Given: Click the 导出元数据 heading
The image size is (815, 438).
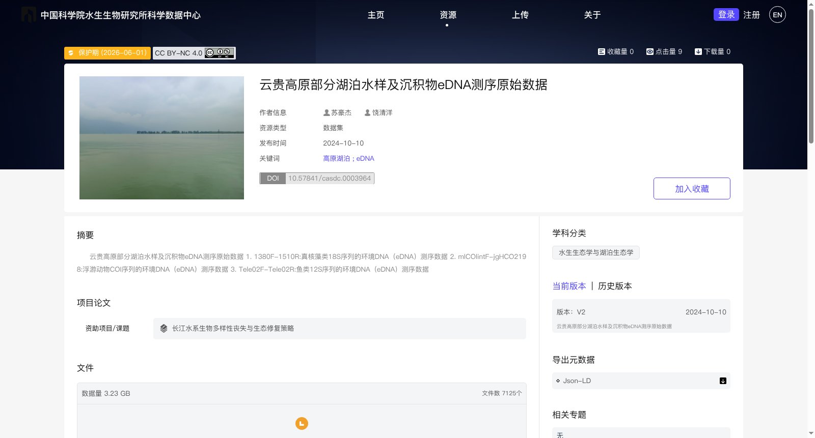Looking at the screenshot, I should pos(574,360).
